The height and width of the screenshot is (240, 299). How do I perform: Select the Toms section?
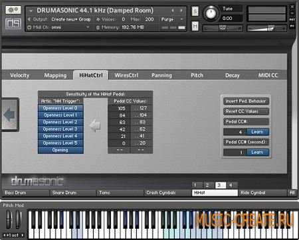tap(120, 193)
